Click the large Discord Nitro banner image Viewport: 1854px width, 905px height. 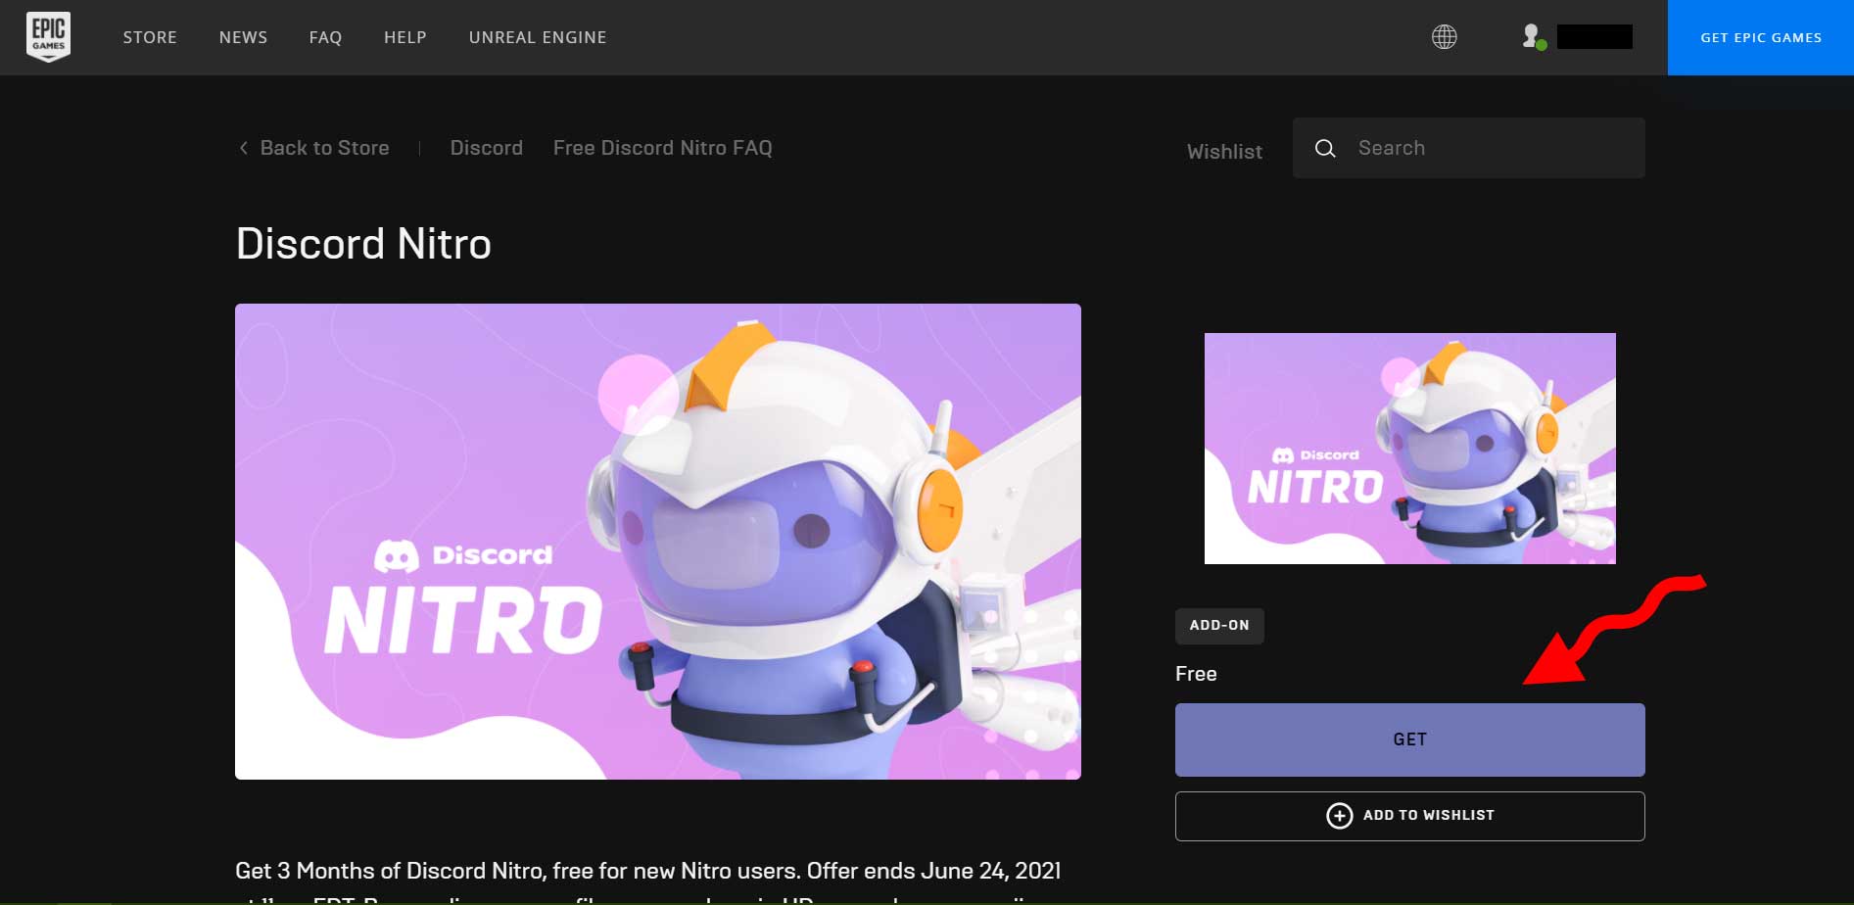[x=658, y=542]
